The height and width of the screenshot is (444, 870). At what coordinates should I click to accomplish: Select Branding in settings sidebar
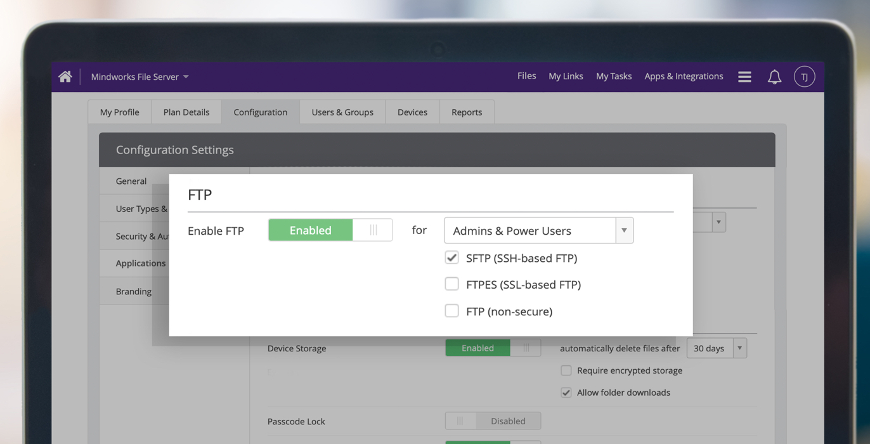pyautogui.click(x=134, y=292)
